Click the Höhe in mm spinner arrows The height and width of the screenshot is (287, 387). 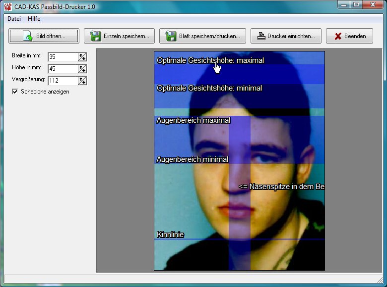(x=82, y=69)
